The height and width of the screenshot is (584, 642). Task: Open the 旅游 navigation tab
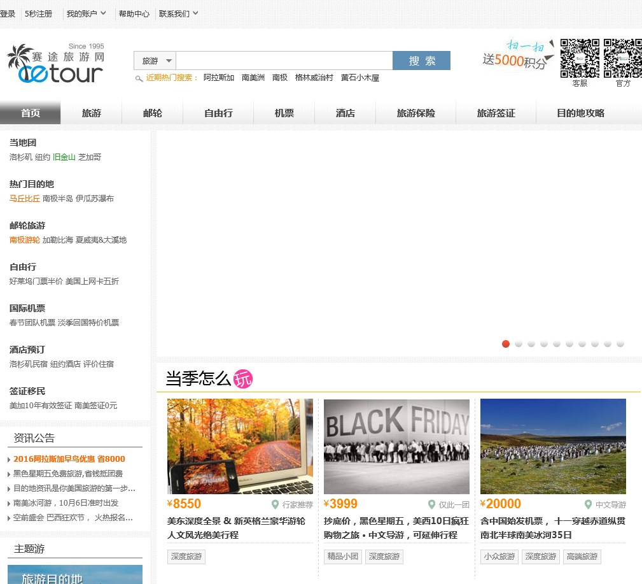pos(91,113)
